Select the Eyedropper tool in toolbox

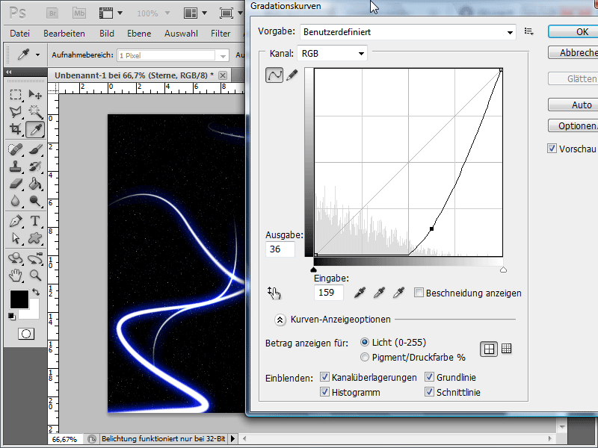point(35,129)
